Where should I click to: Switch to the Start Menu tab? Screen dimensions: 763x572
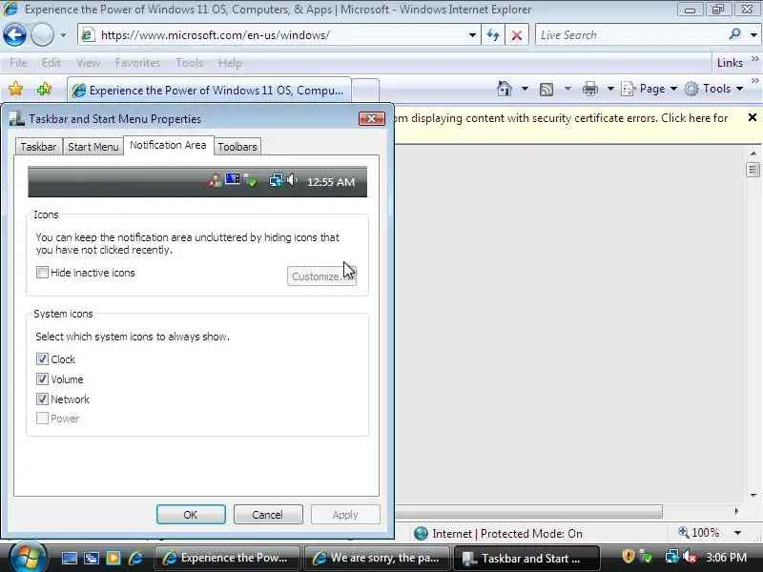point(93,147)
